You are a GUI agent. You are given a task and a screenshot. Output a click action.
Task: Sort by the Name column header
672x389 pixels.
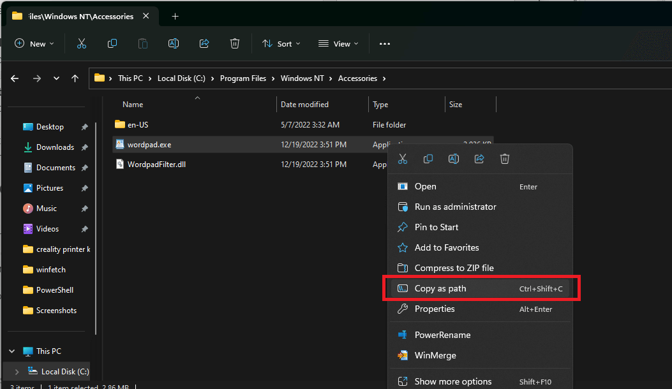[x=133, y=105]
